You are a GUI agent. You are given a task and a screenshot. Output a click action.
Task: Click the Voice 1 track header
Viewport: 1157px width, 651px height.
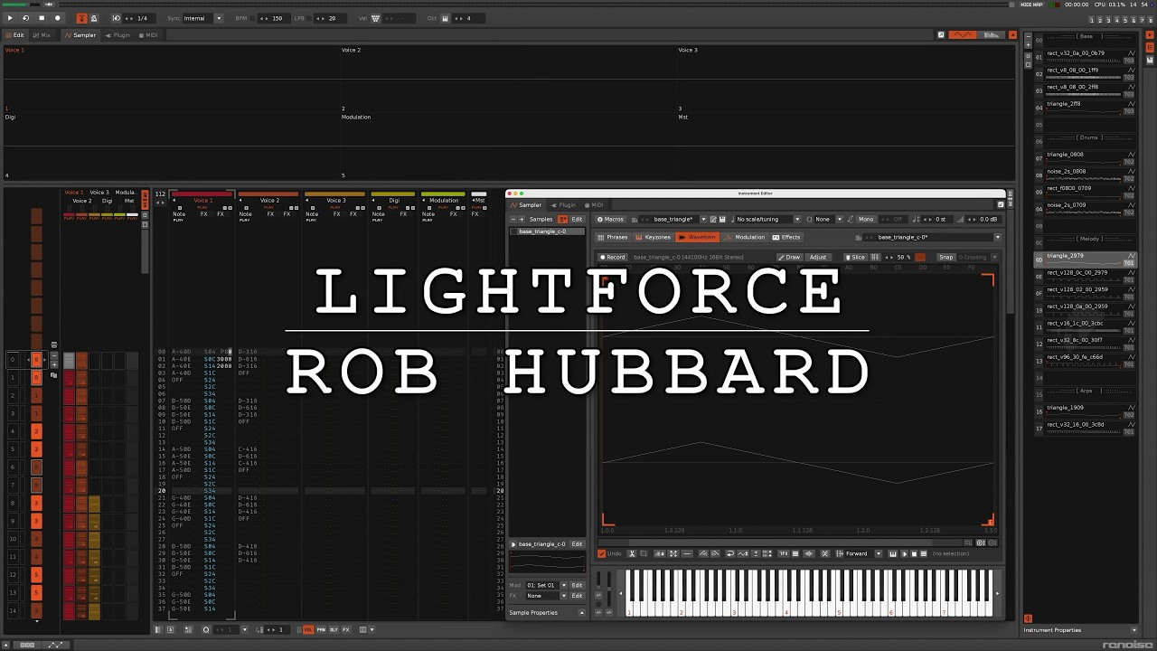(x=202, y=200)
